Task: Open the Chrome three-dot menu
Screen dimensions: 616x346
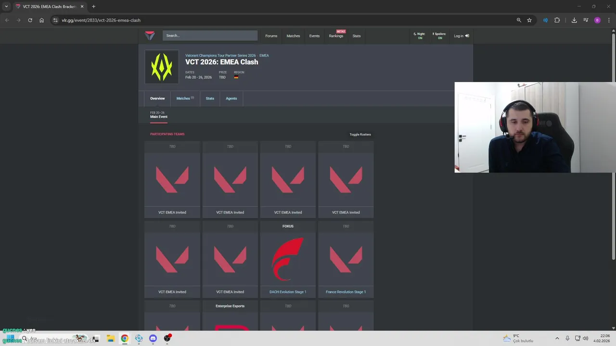Action: point(609,20)
